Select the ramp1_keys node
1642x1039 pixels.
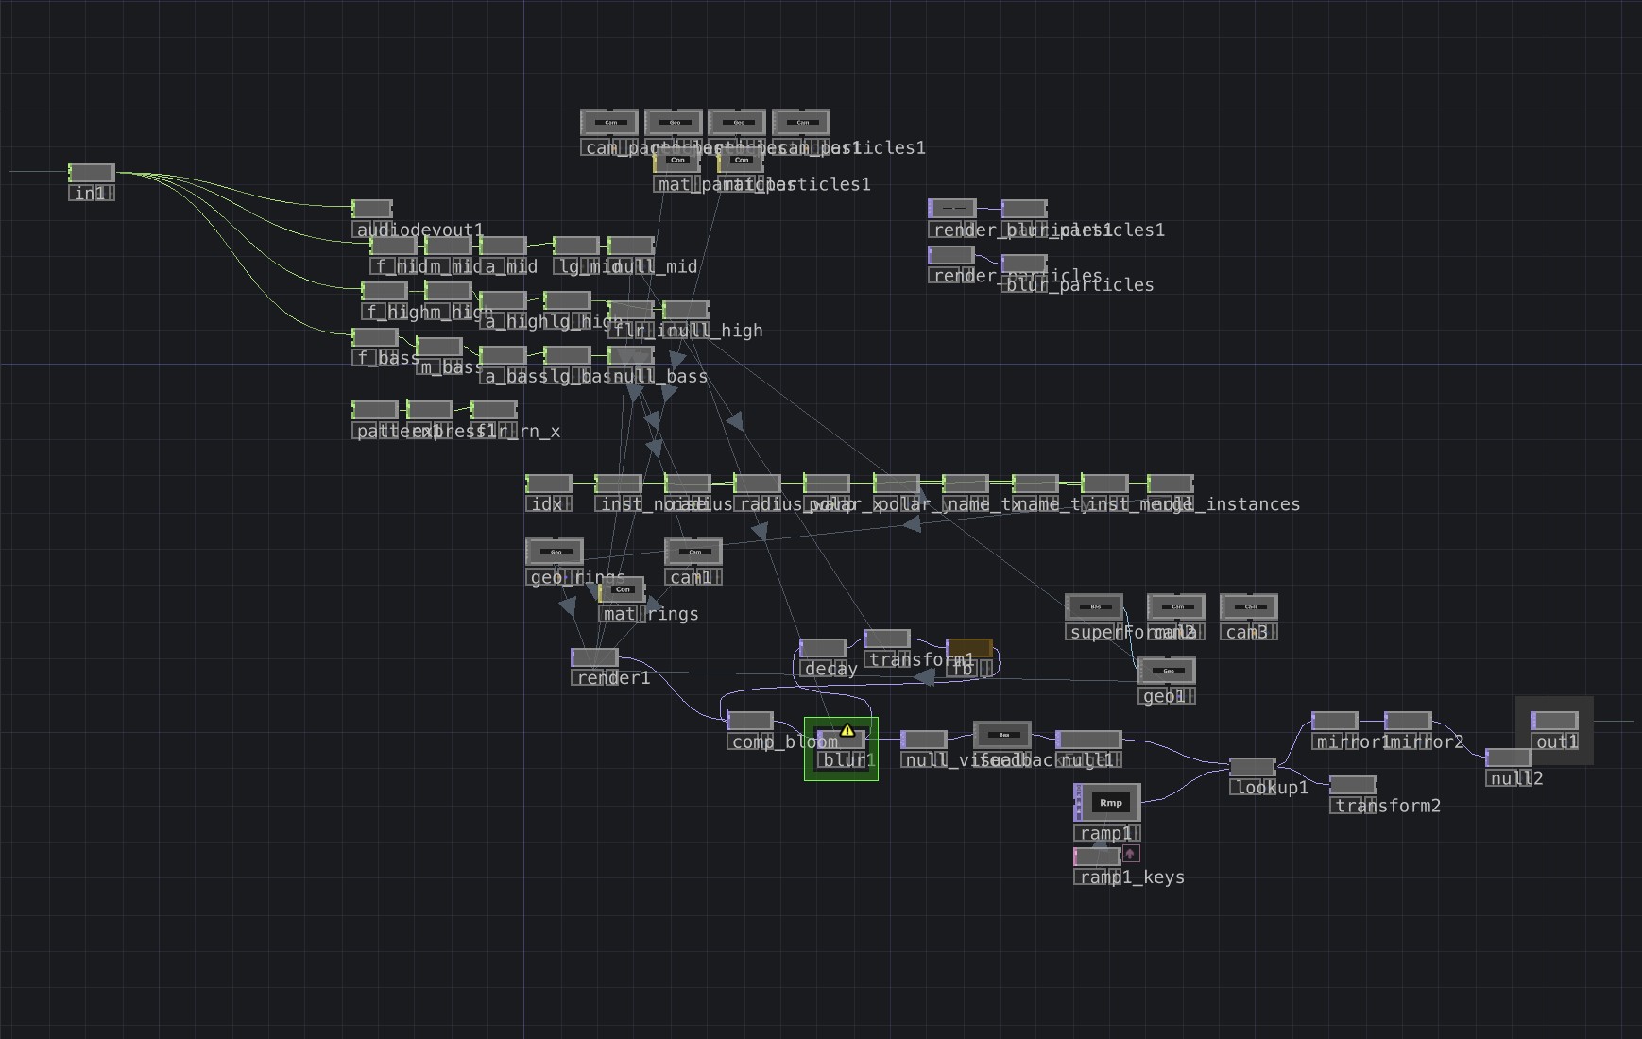point(1098,857)
